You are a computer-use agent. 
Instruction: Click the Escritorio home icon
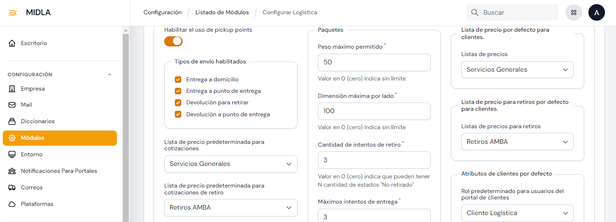tap(12, 43)
